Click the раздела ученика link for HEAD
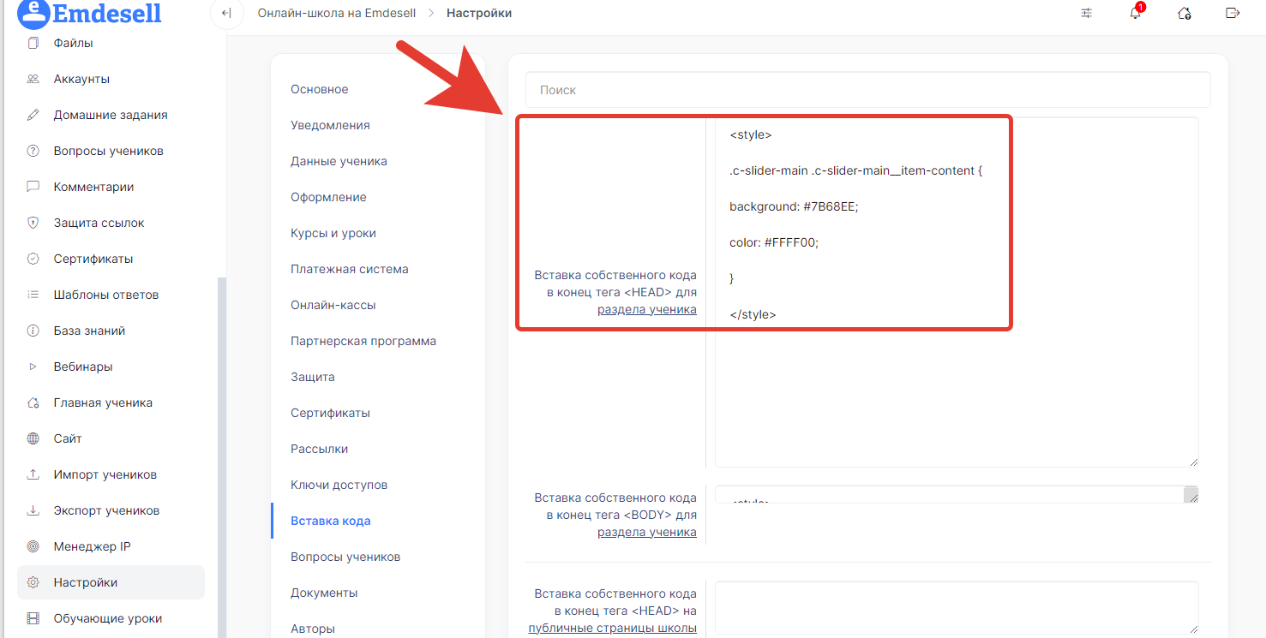 (x=646, y=309)
